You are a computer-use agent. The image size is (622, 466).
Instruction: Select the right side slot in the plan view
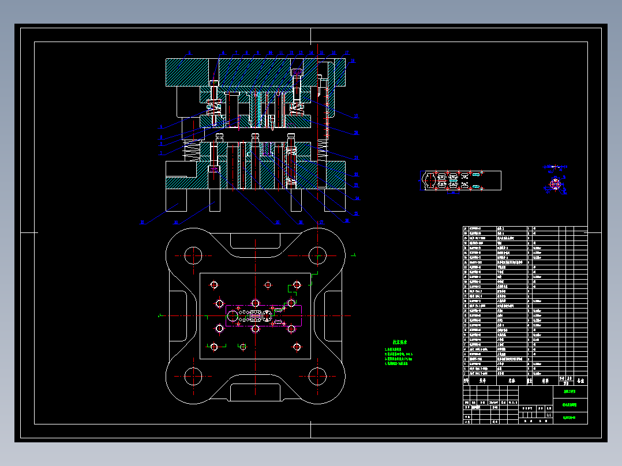click(x=333, y=315)
